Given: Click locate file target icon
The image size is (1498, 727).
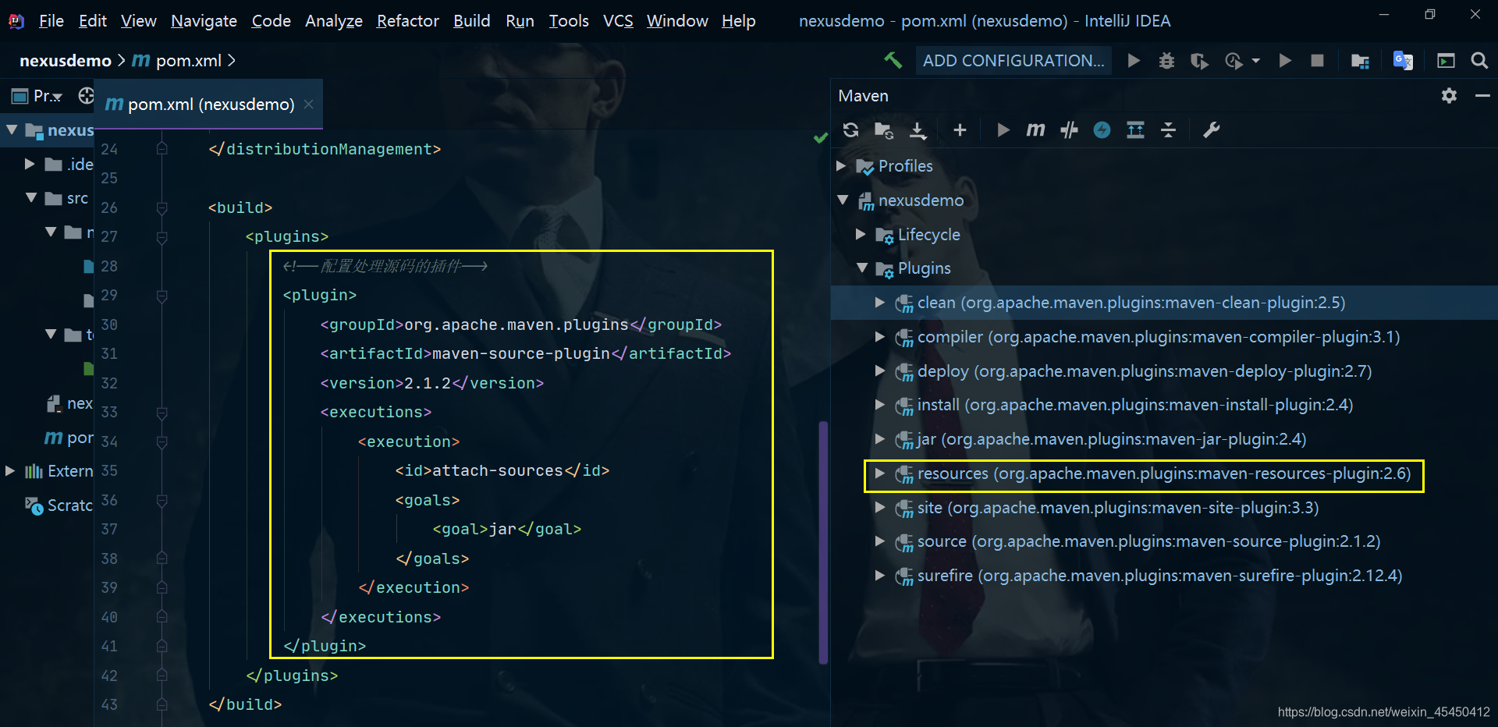Looking at the screenshot, I should 86,96.
